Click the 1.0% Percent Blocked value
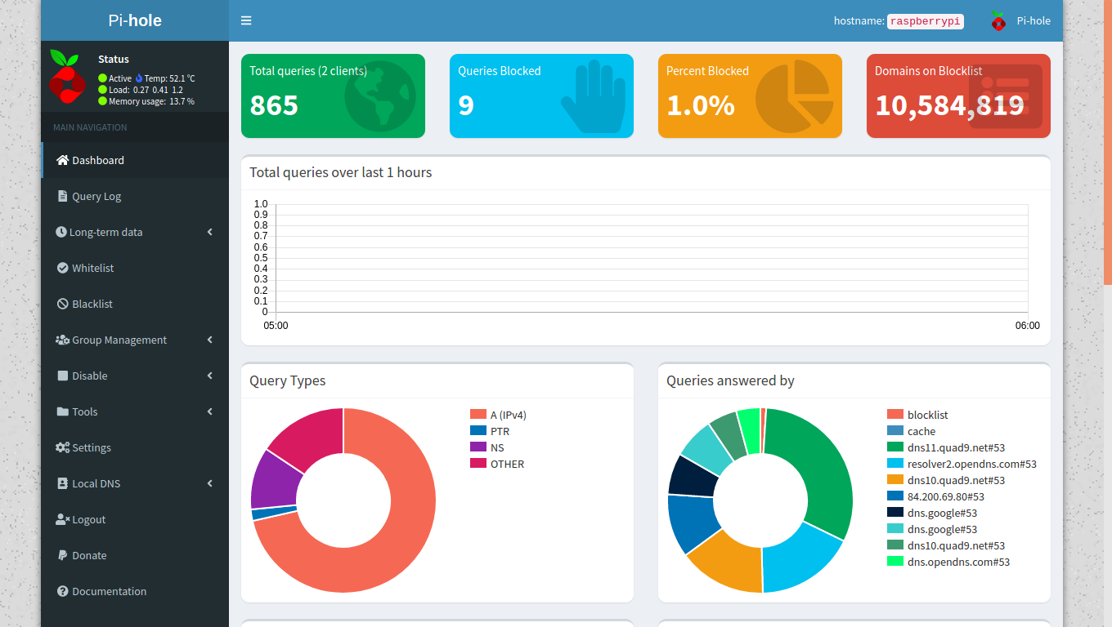 [x=701, y=105]
